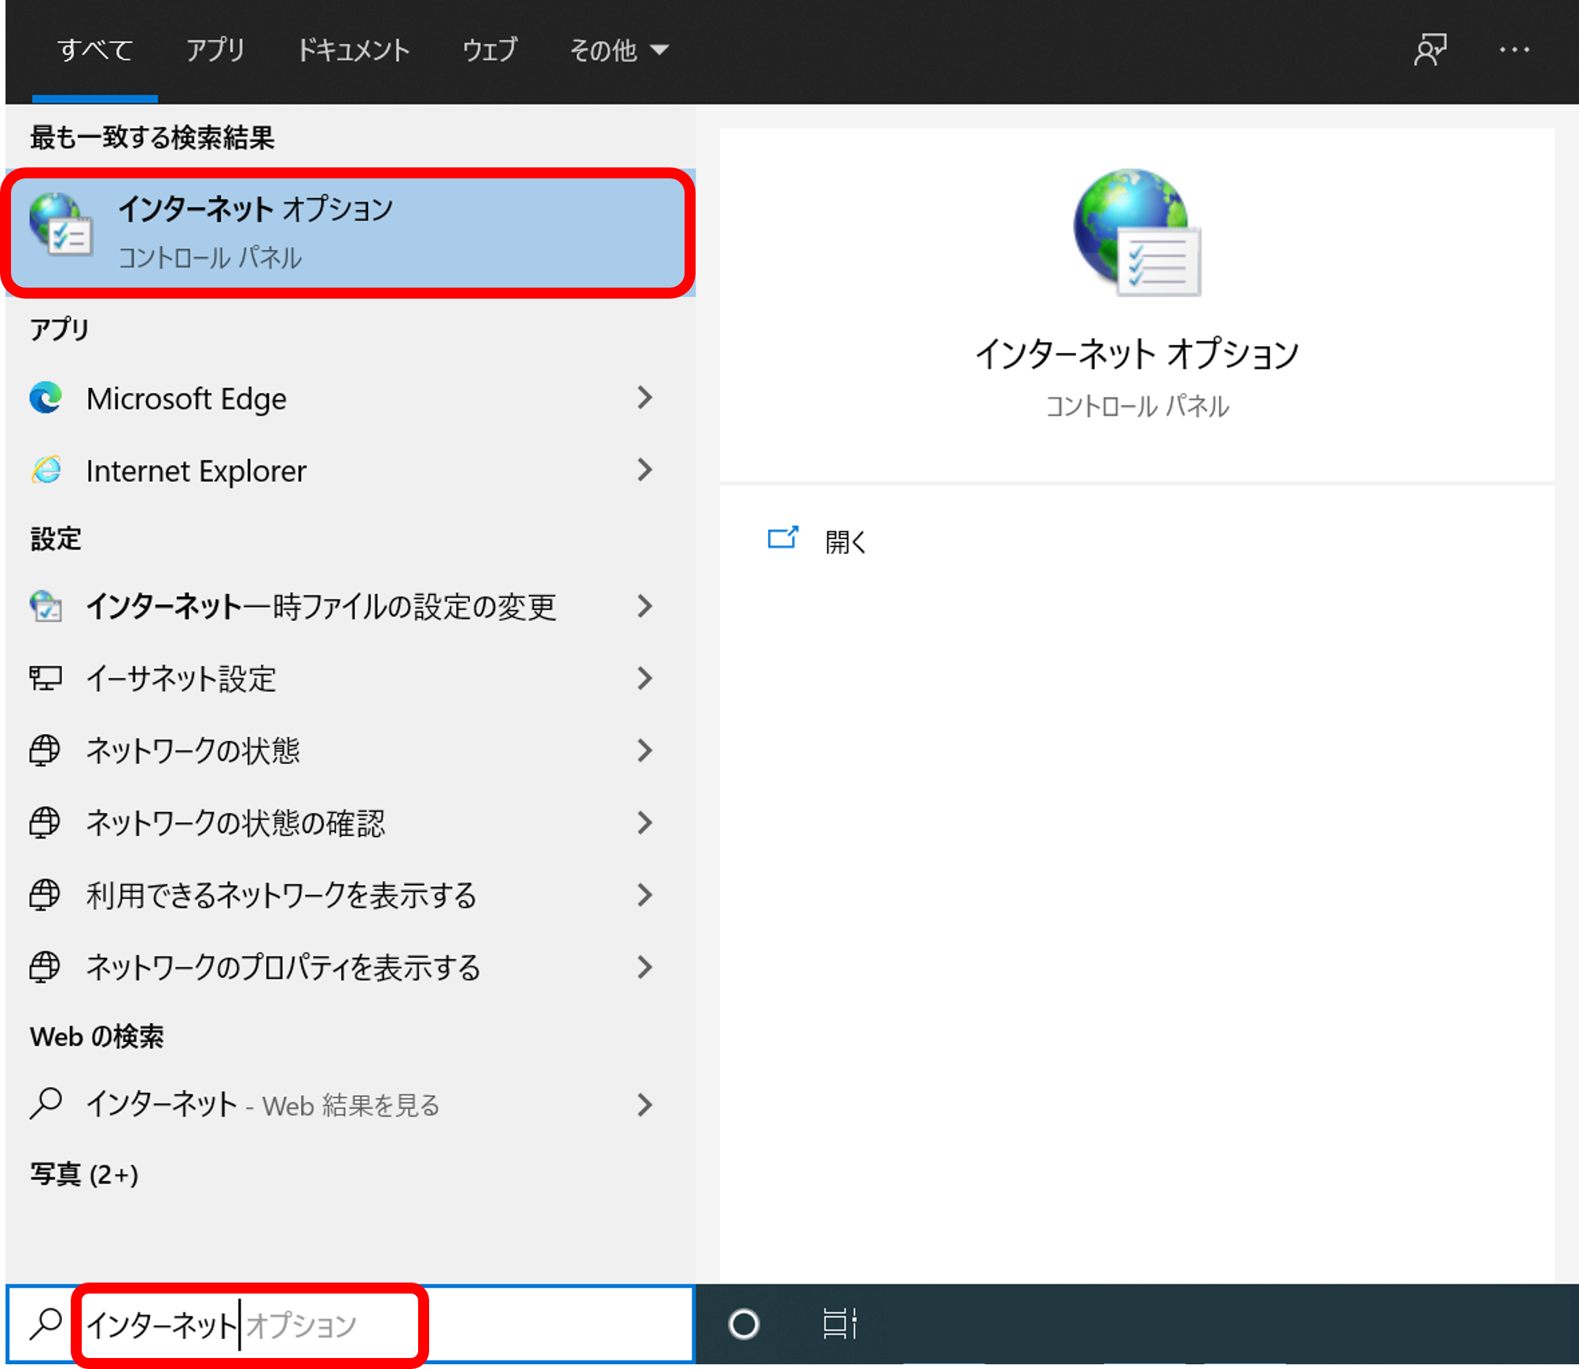1579x1369 pixels.
Task: Click the Ethernet settings monitor icon
Action: [x=46, y=677]
